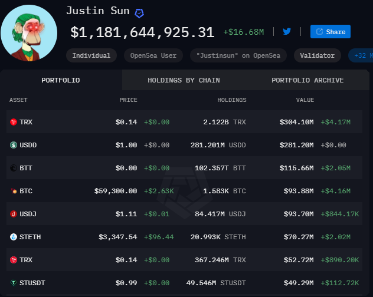Click the BTC token icon
The image size is (373, 297).
(14, 191)
